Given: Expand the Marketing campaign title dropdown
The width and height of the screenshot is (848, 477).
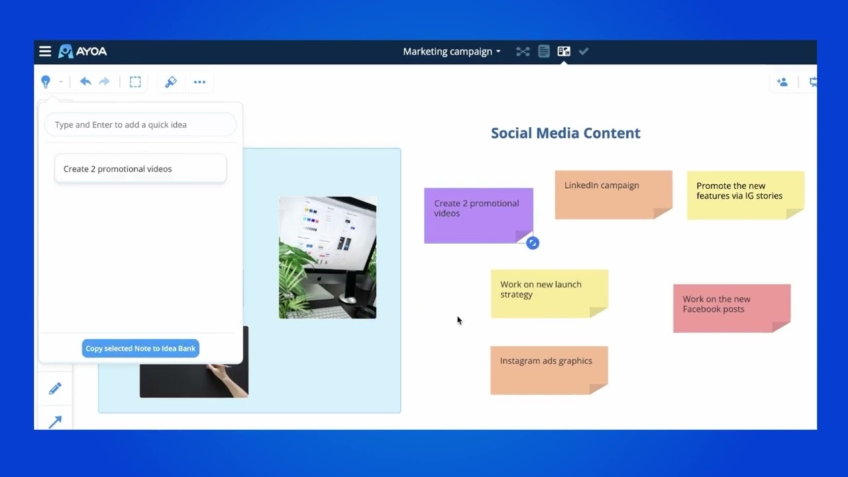Looking at the screenshot, I should point(452,52).
